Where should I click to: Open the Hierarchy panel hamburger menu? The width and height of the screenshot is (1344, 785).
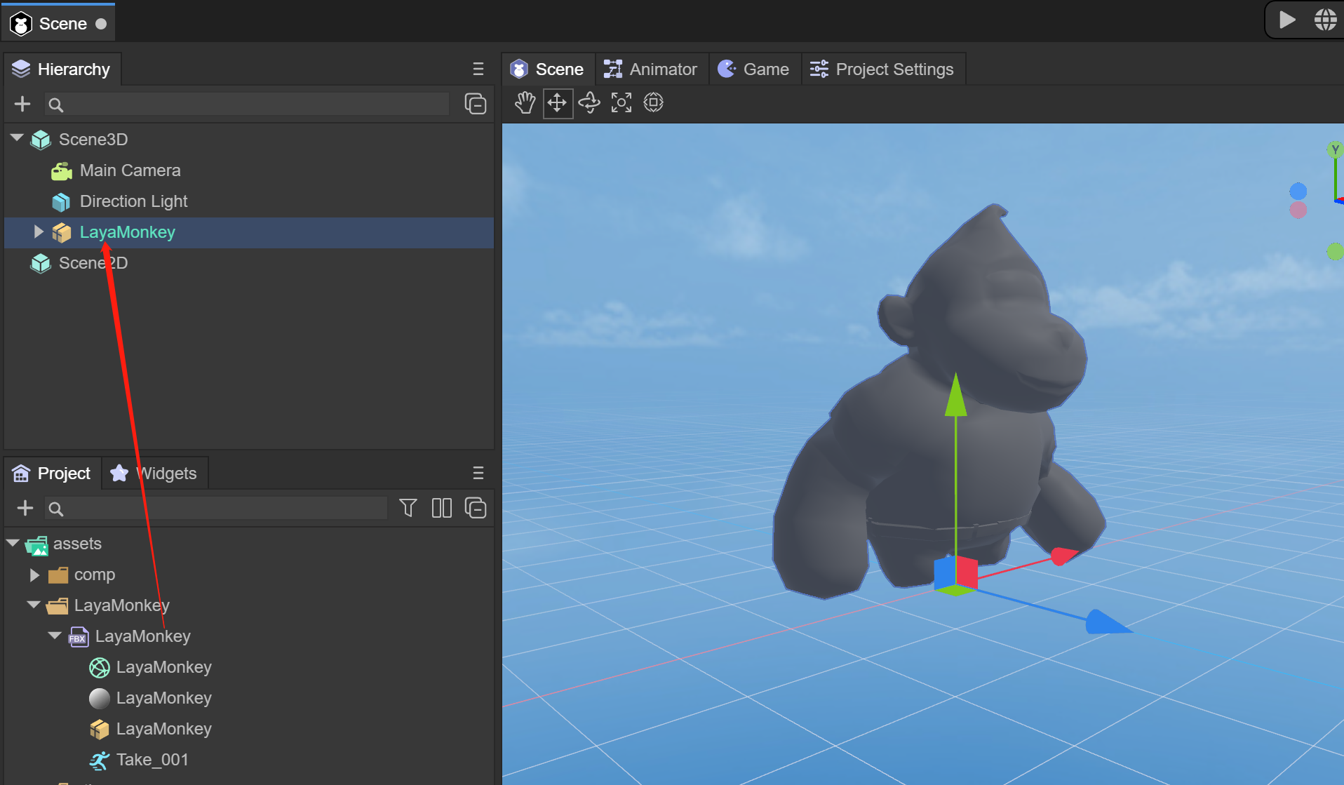click(478, 69)
